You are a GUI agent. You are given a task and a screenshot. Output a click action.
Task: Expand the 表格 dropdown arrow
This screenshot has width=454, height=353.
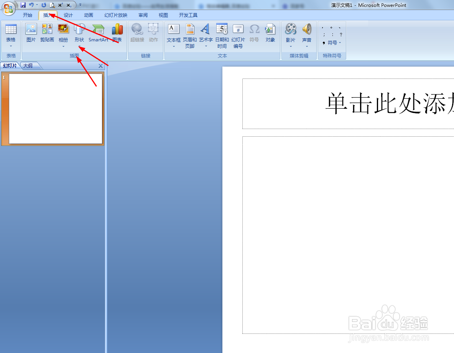point(11,46)
